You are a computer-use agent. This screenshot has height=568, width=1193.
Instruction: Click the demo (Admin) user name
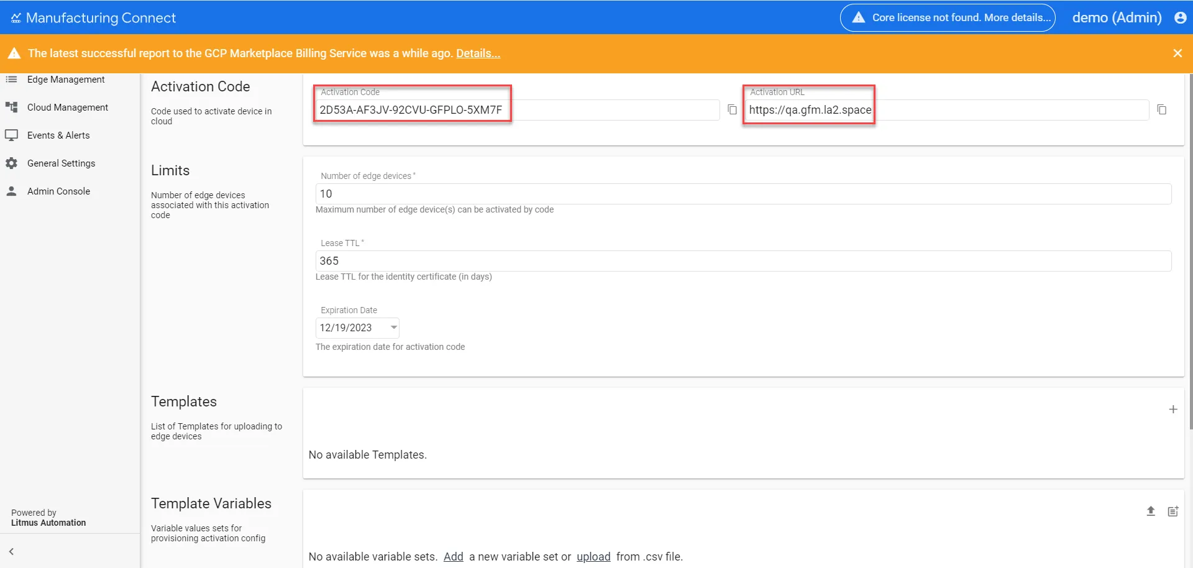point(1117,17)
